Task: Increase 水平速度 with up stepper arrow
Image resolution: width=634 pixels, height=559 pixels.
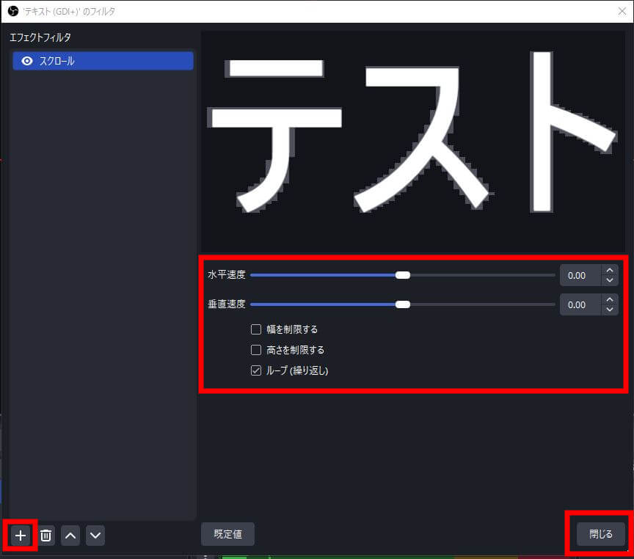Action: pyautogui.click(x=610, y=270)
